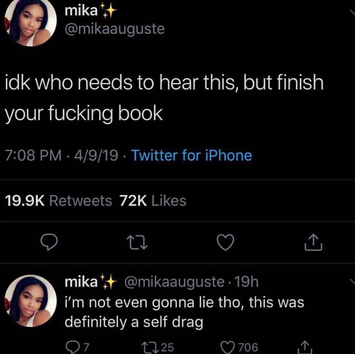Screen dimensions: 355x354
Task: View the 19.9K Retweets list
Action: coord(58,201)
